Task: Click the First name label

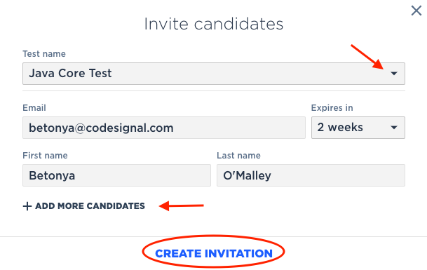Action: pos(45,156)
